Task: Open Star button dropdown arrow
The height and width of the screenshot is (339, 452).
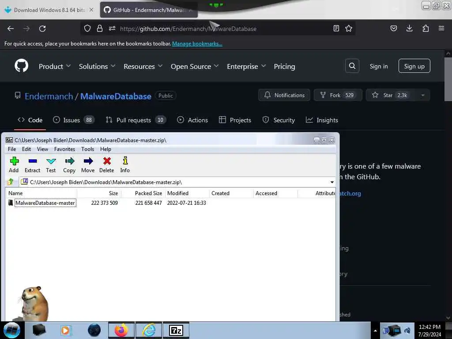Action: coord(422,95)
